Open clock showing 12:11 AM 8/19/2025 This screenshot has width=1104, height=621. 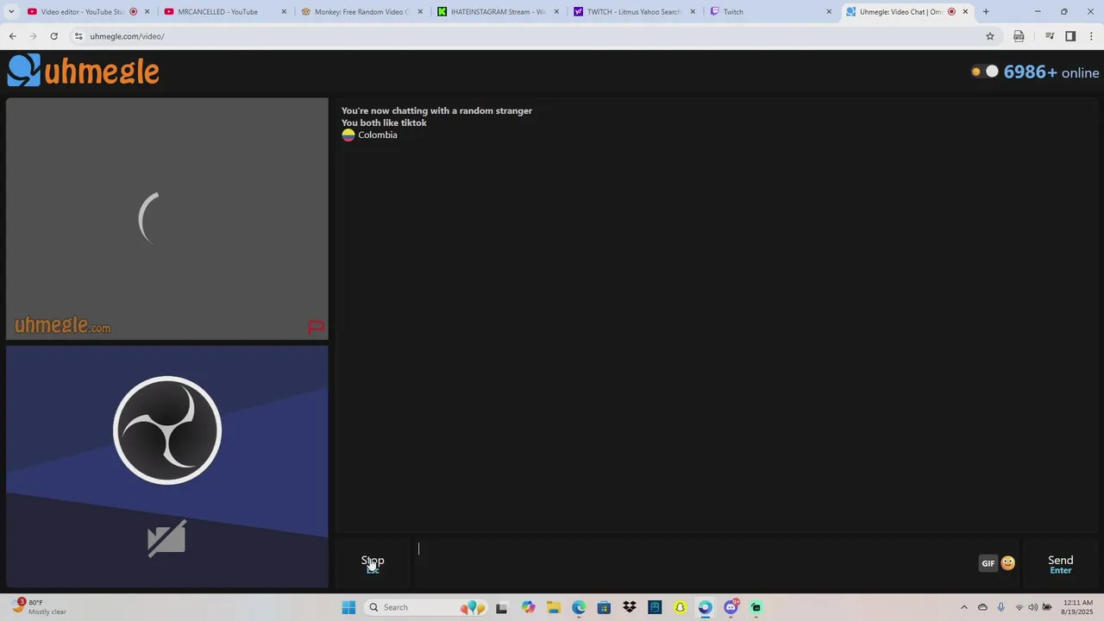click(x=1078, y=607)
